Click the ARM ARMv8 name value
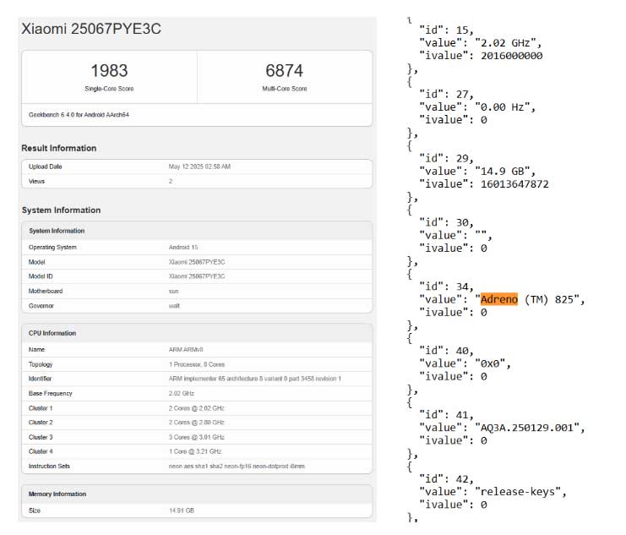The width and height of the screenshot is (626, 535). [x=186, y=350]
